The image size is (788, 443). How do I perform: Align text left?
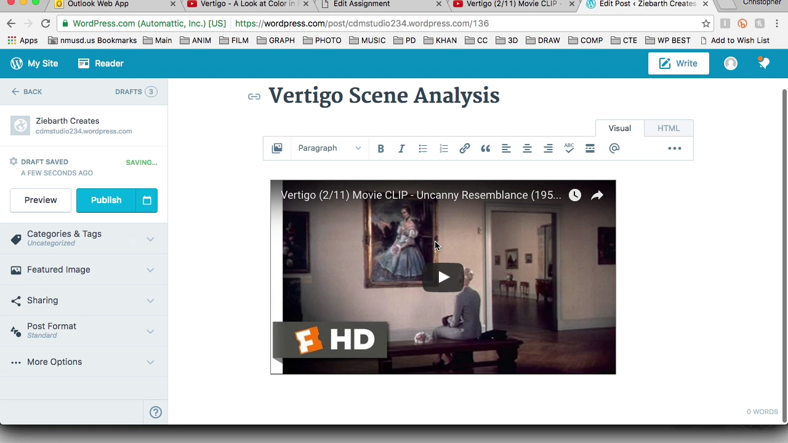(x=506, y=148)
